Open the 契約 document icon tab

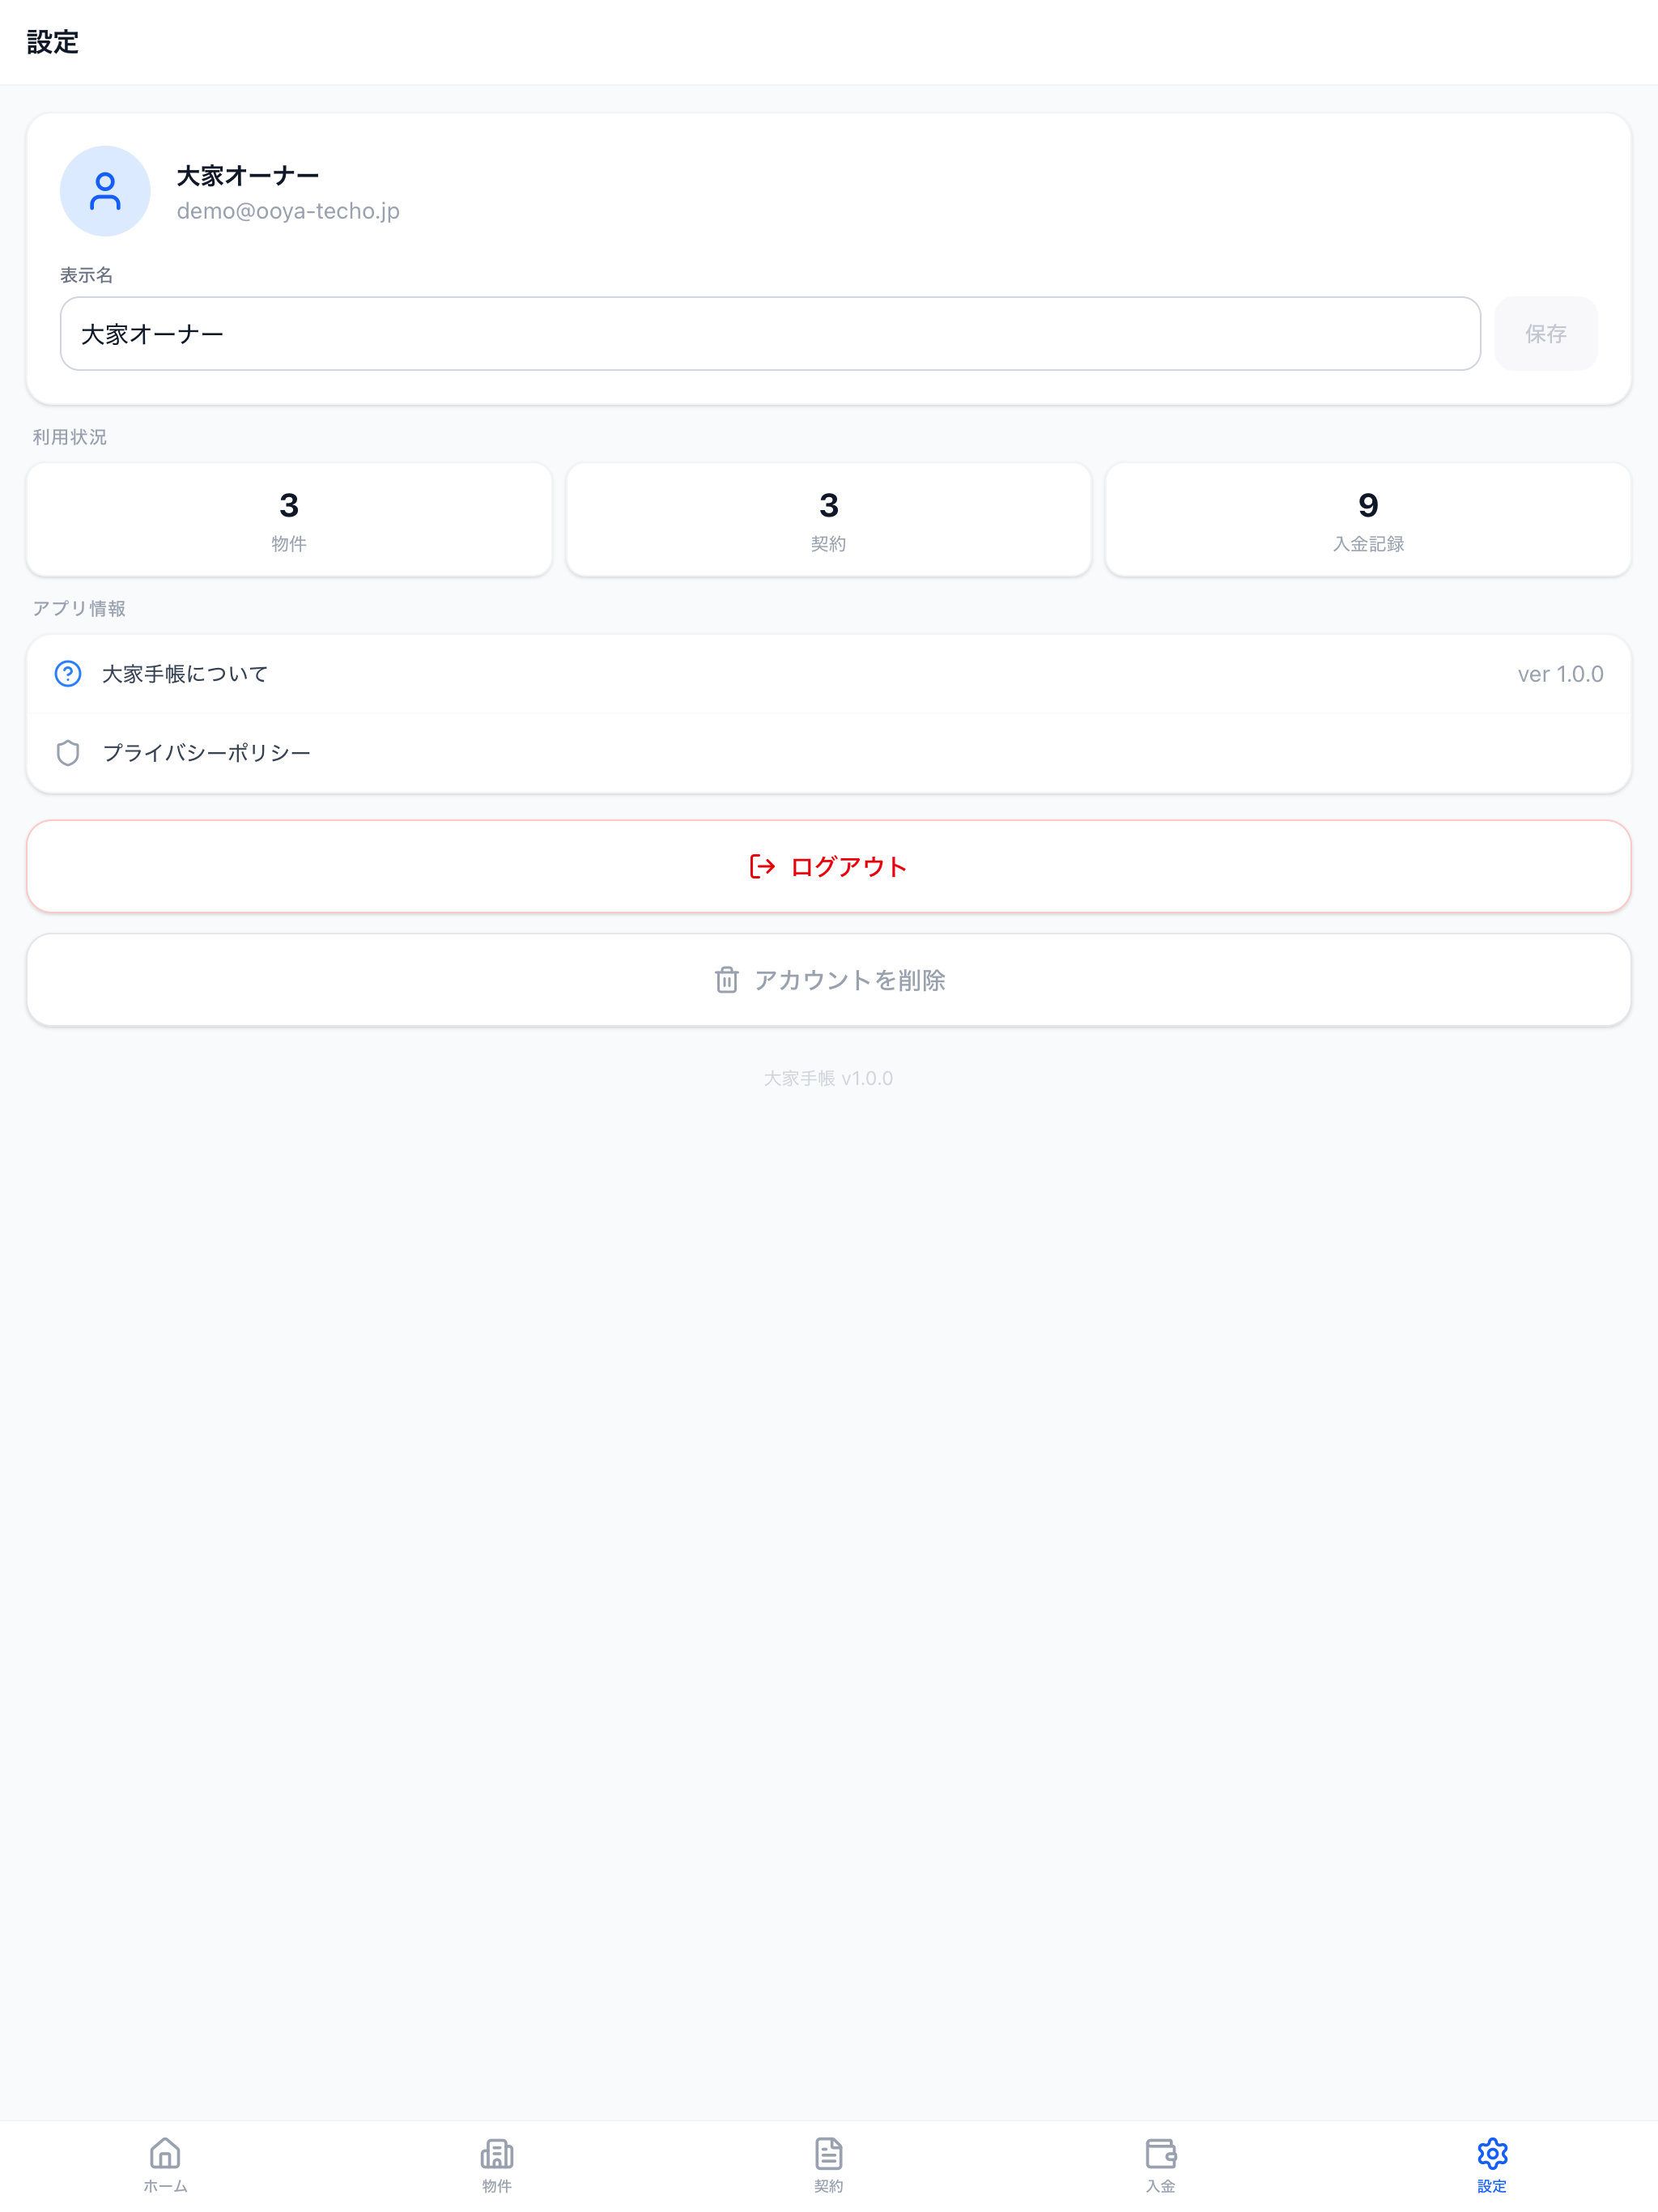point(829,2165)
